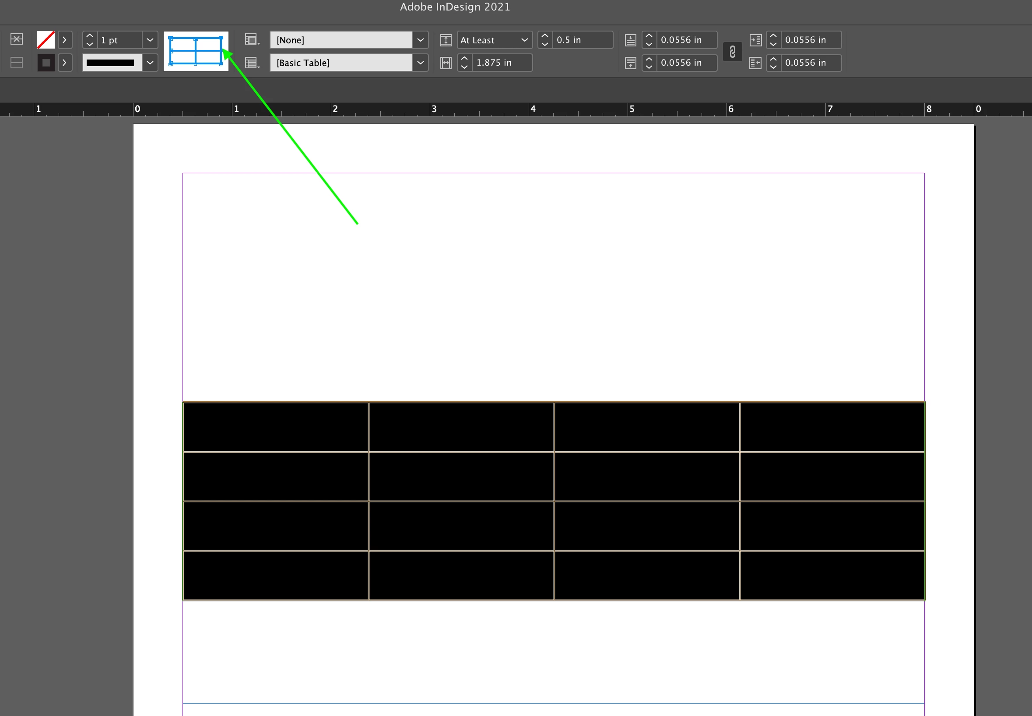The width and height of the screenshot is (1032, 716).
Task: Open the [Basic Table] table style dropdown
Action: pyautogui.click(x=420, y=63)
